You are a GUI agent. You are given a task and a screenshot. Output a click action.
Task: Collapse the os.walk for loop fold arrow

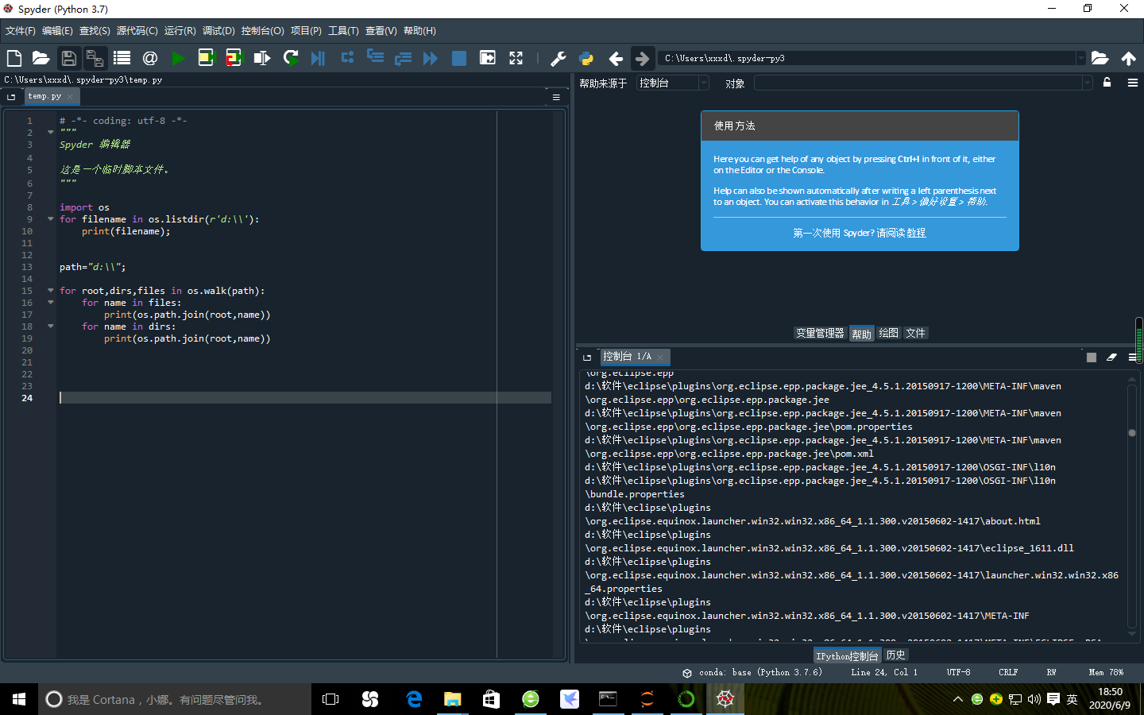click(x=51, y=291)
